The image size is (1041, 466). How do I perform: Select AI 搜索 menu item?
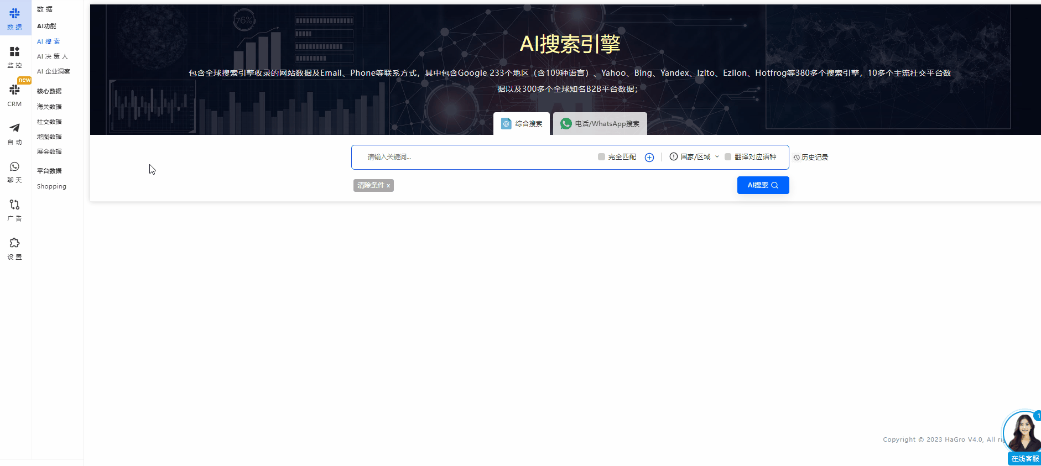tap(49, 41)
